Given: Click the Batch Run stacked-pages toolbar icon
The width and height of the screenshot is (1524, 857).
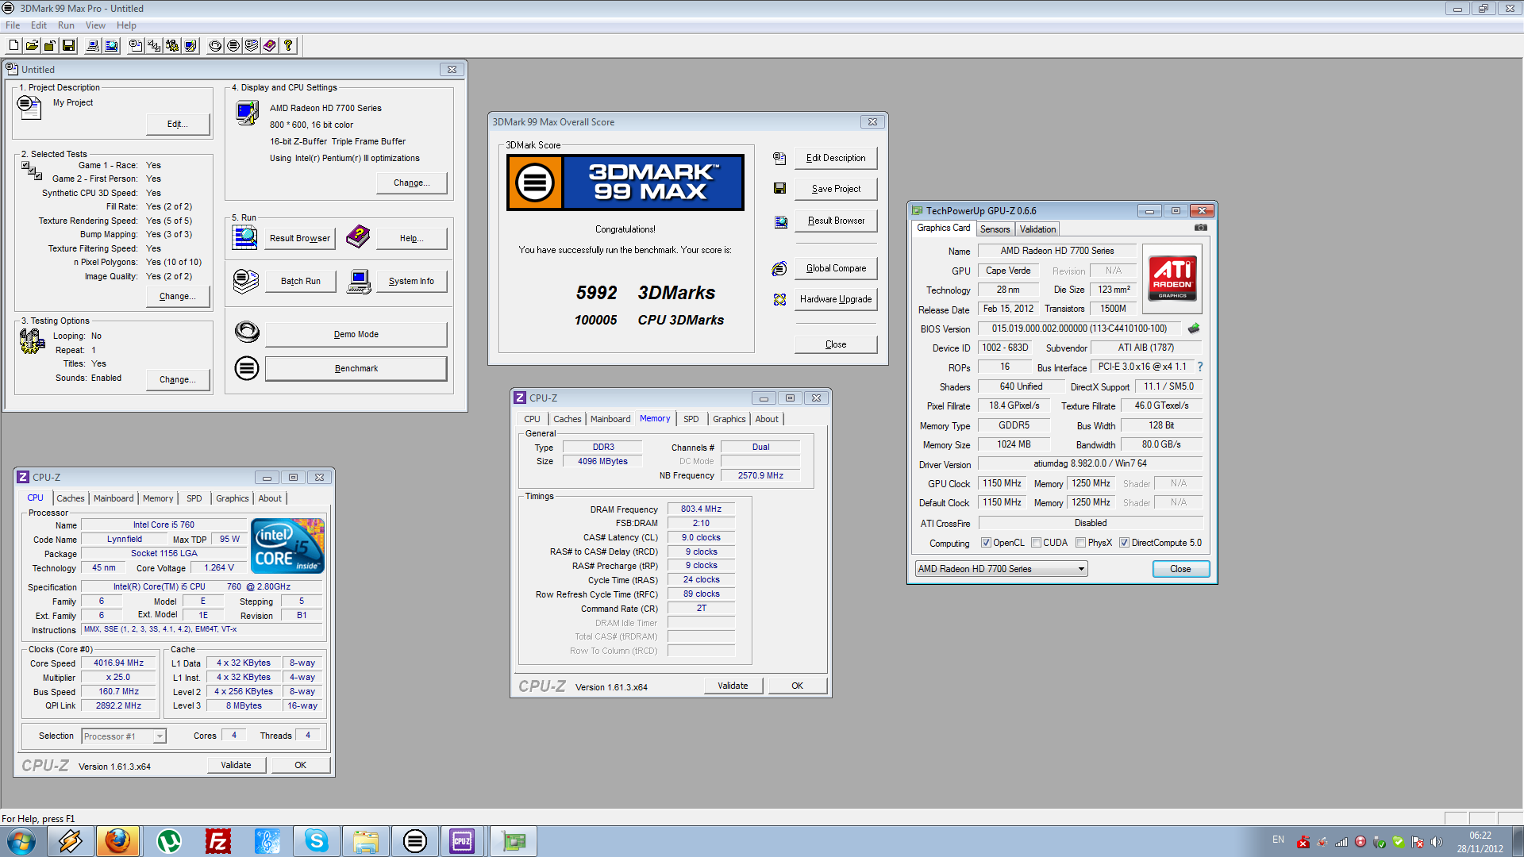Looking at the screenshot, I should click(x=252, y=45).
